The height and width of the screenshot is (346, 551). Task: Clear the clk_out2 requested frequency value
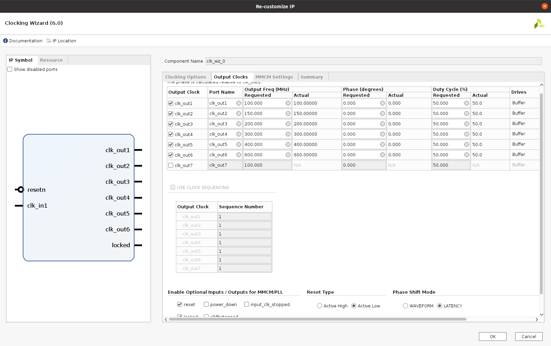tap(288, 114)
